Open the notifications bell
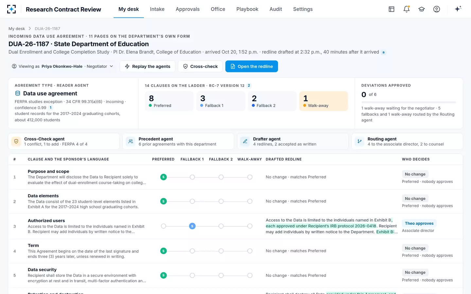Screen dimensions: 471x294 [x=407, y=9]
